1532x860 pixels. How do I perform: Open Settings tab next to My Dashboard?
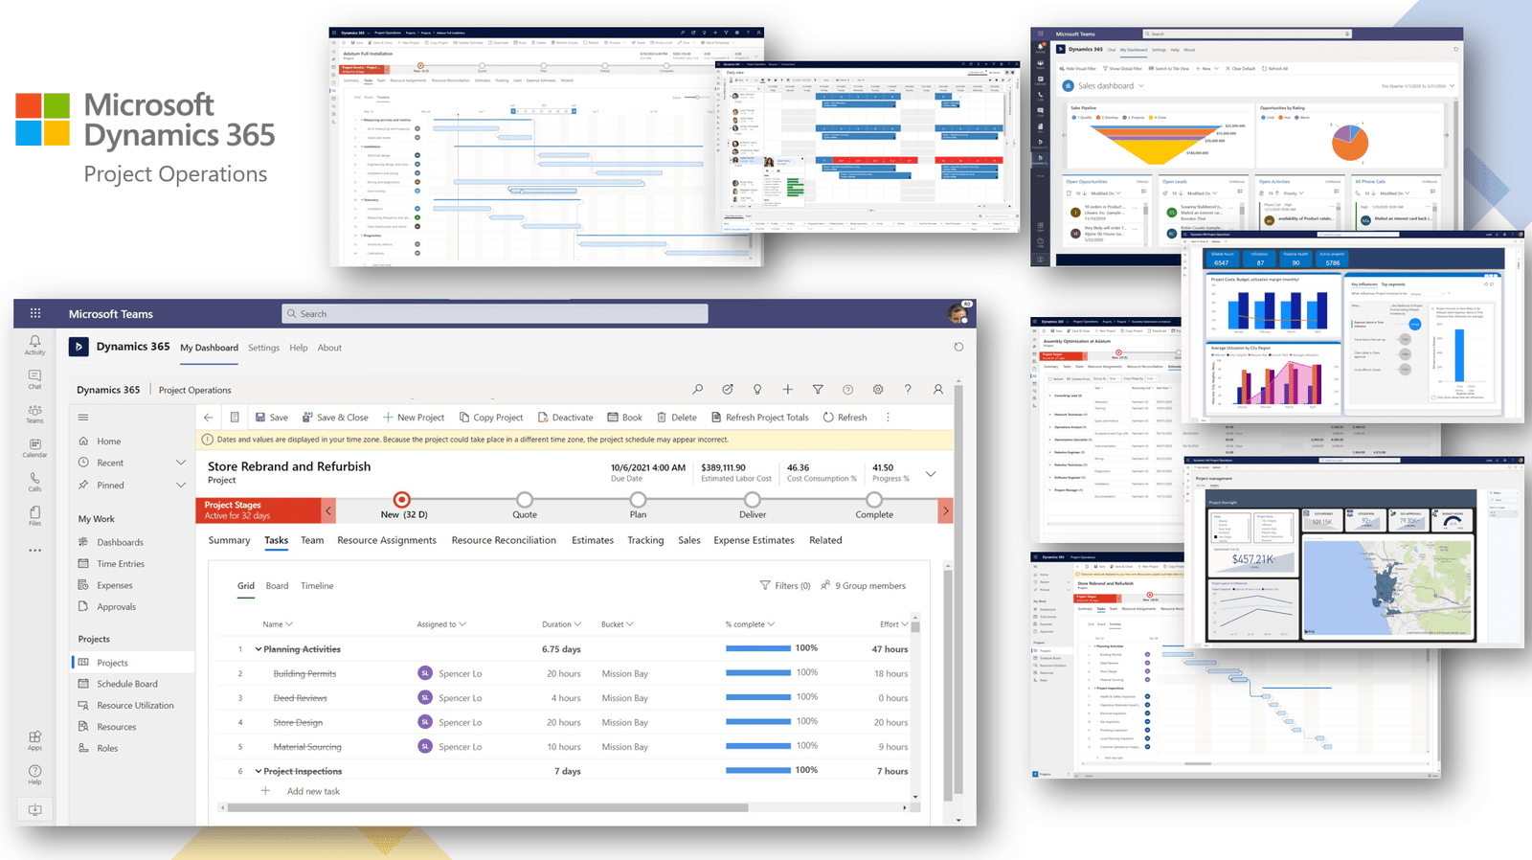click(x=263, y=348)
